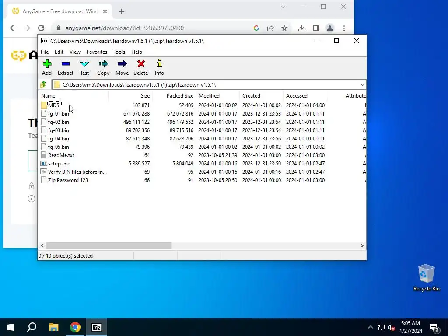Screen dimensions: 448x336
Task: Sort by the Created column header
Action: pos(262,96)
